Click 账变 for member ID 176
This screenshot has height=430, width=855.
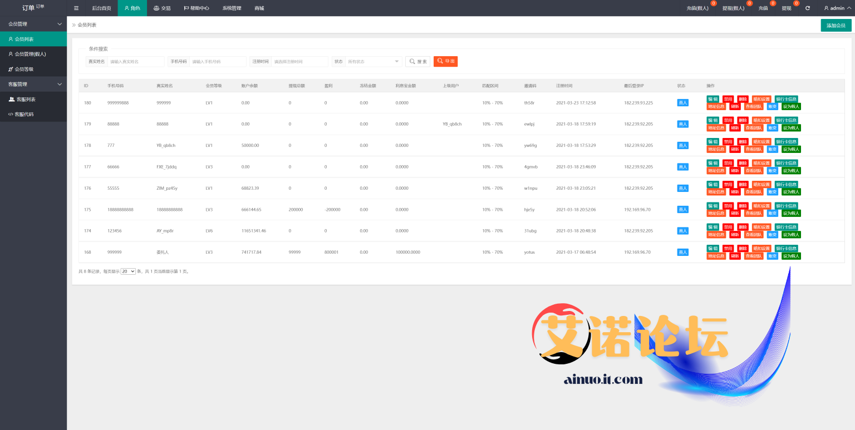[772, 192]
